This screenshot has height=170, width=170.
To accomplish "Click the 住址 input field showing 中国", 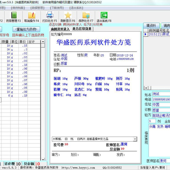I will (x=161, y=105).
